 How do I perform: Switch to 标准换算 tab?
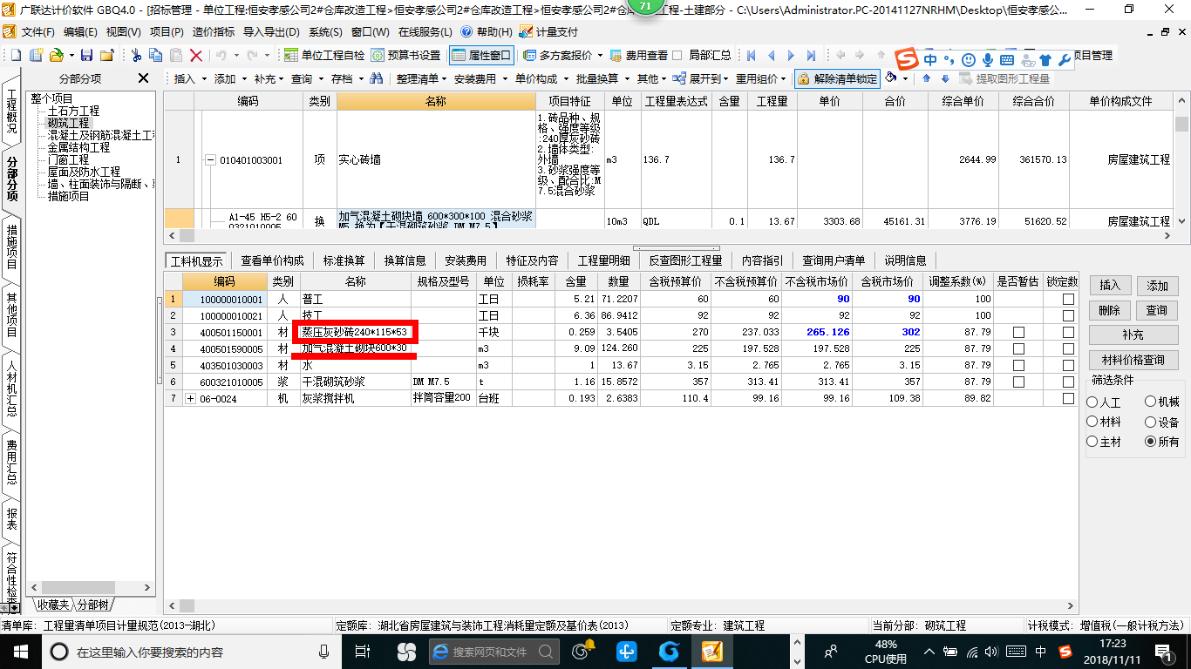pos(344,260)
